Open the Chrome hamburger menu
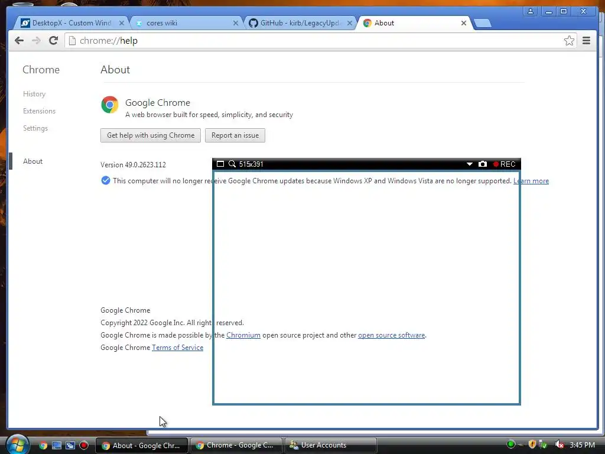This screenshot has height=454, width=605. (586, 41)
